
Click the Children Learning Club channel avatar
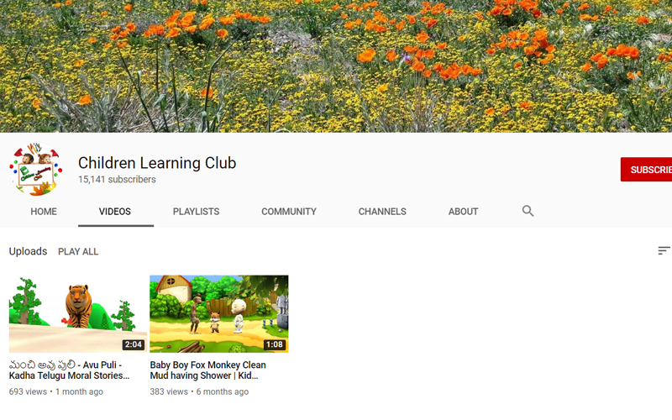pyautogui.click(x=35, y=170)
